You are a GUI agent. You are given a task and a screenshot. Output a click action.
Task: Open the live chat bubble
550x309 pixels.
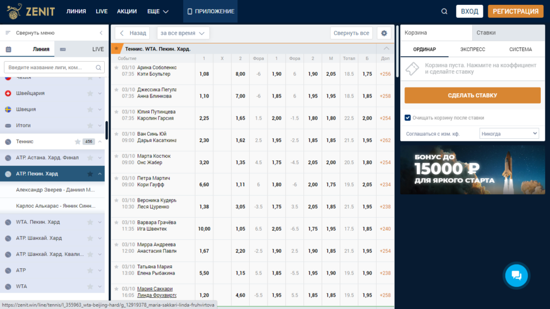pyautogui.click(x=516, y=275)
